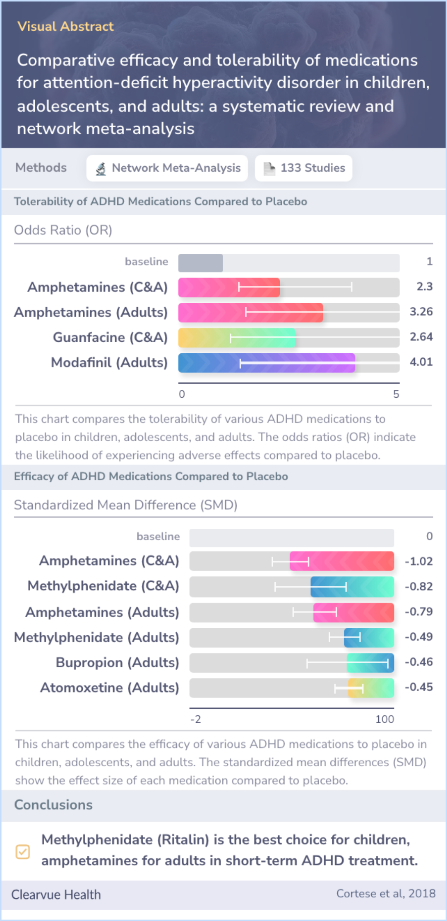The width and height of the screenshot is (447, 921).
Task: Select the 133 Studies tag
Action: point(303,168)
